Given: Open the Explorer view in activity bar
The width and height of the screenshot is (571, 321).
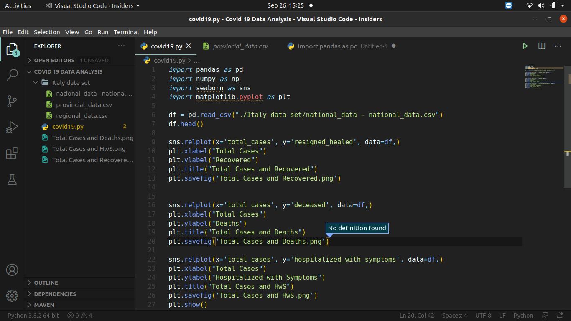Looking at the screenshot, I should point(12,49).
